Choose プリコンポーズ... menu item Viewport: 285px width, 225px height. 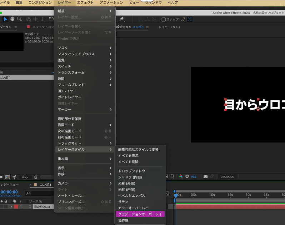(x=85, y=202)
